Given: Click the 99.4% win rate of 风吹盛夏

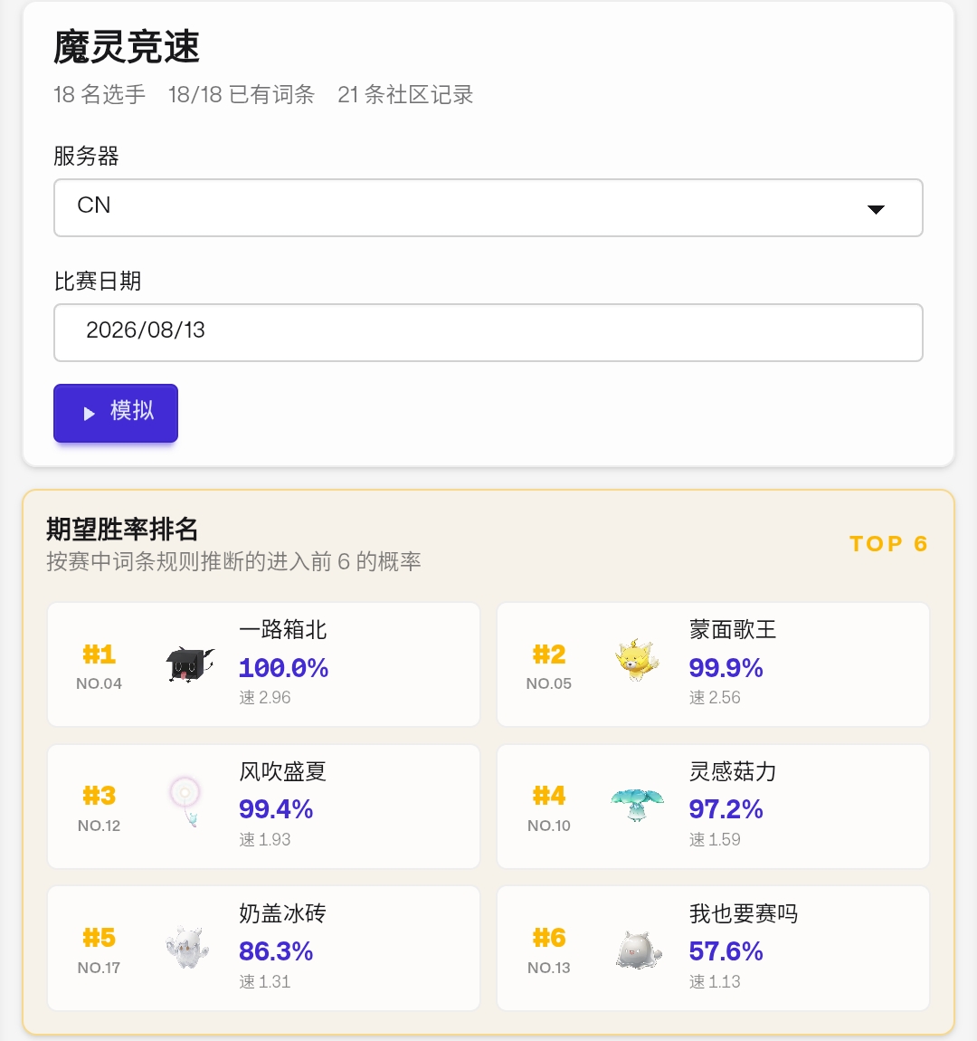Looking at the screenshot, I should pyautogui.click(x=276, y=808).
